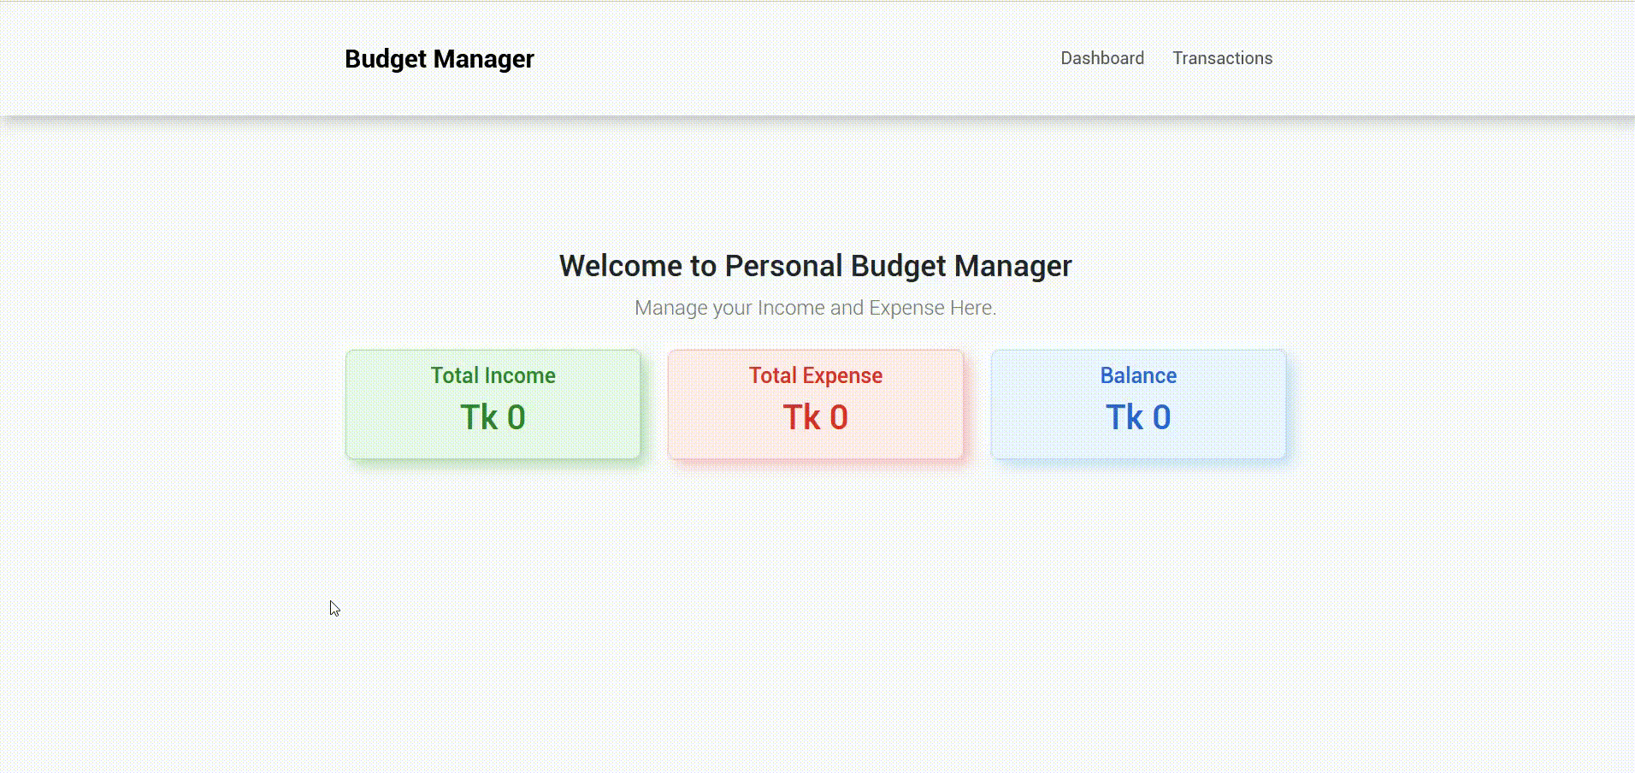Go to the Transactions page
This screenshot has width=1635, height=773.
point(1222,58)
